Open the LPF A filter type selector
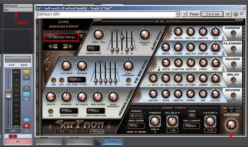 [77, 80]
